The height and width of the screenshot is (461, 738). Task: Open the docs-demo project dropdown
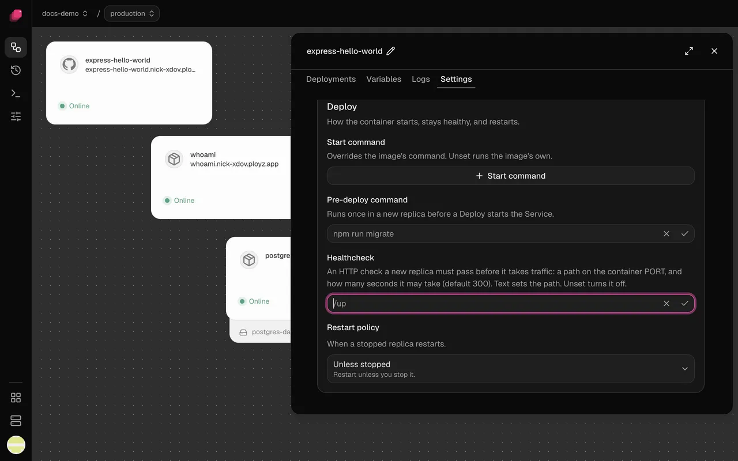(65, 14)
